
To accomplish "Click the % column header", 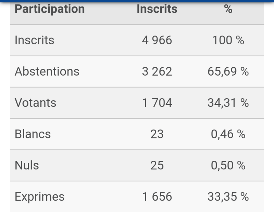I will coord(228,9).
